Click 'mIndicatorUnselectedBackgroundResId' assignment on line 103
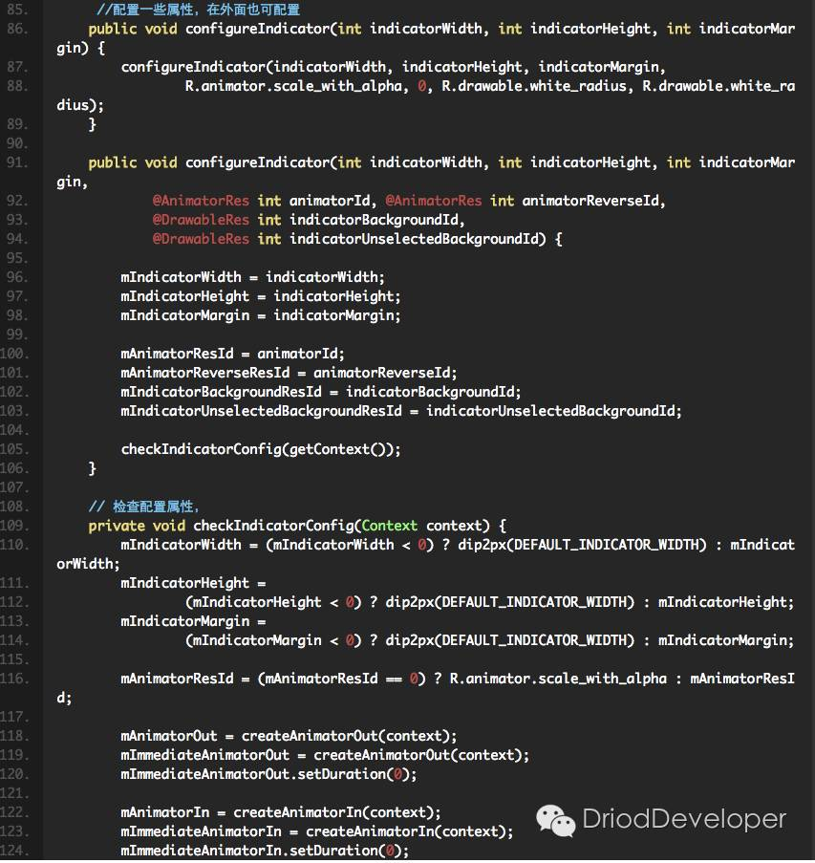This screenshot has width=815, height=863. click(401, 411)
